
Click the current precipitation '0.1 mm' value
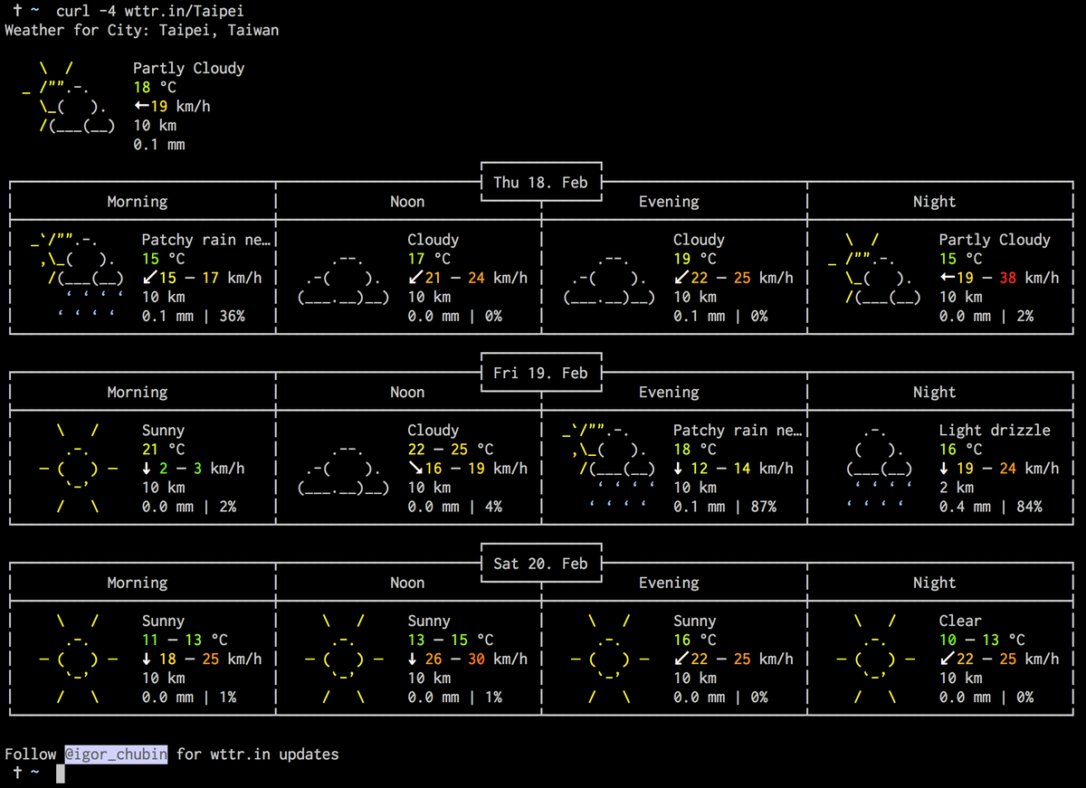159,144
